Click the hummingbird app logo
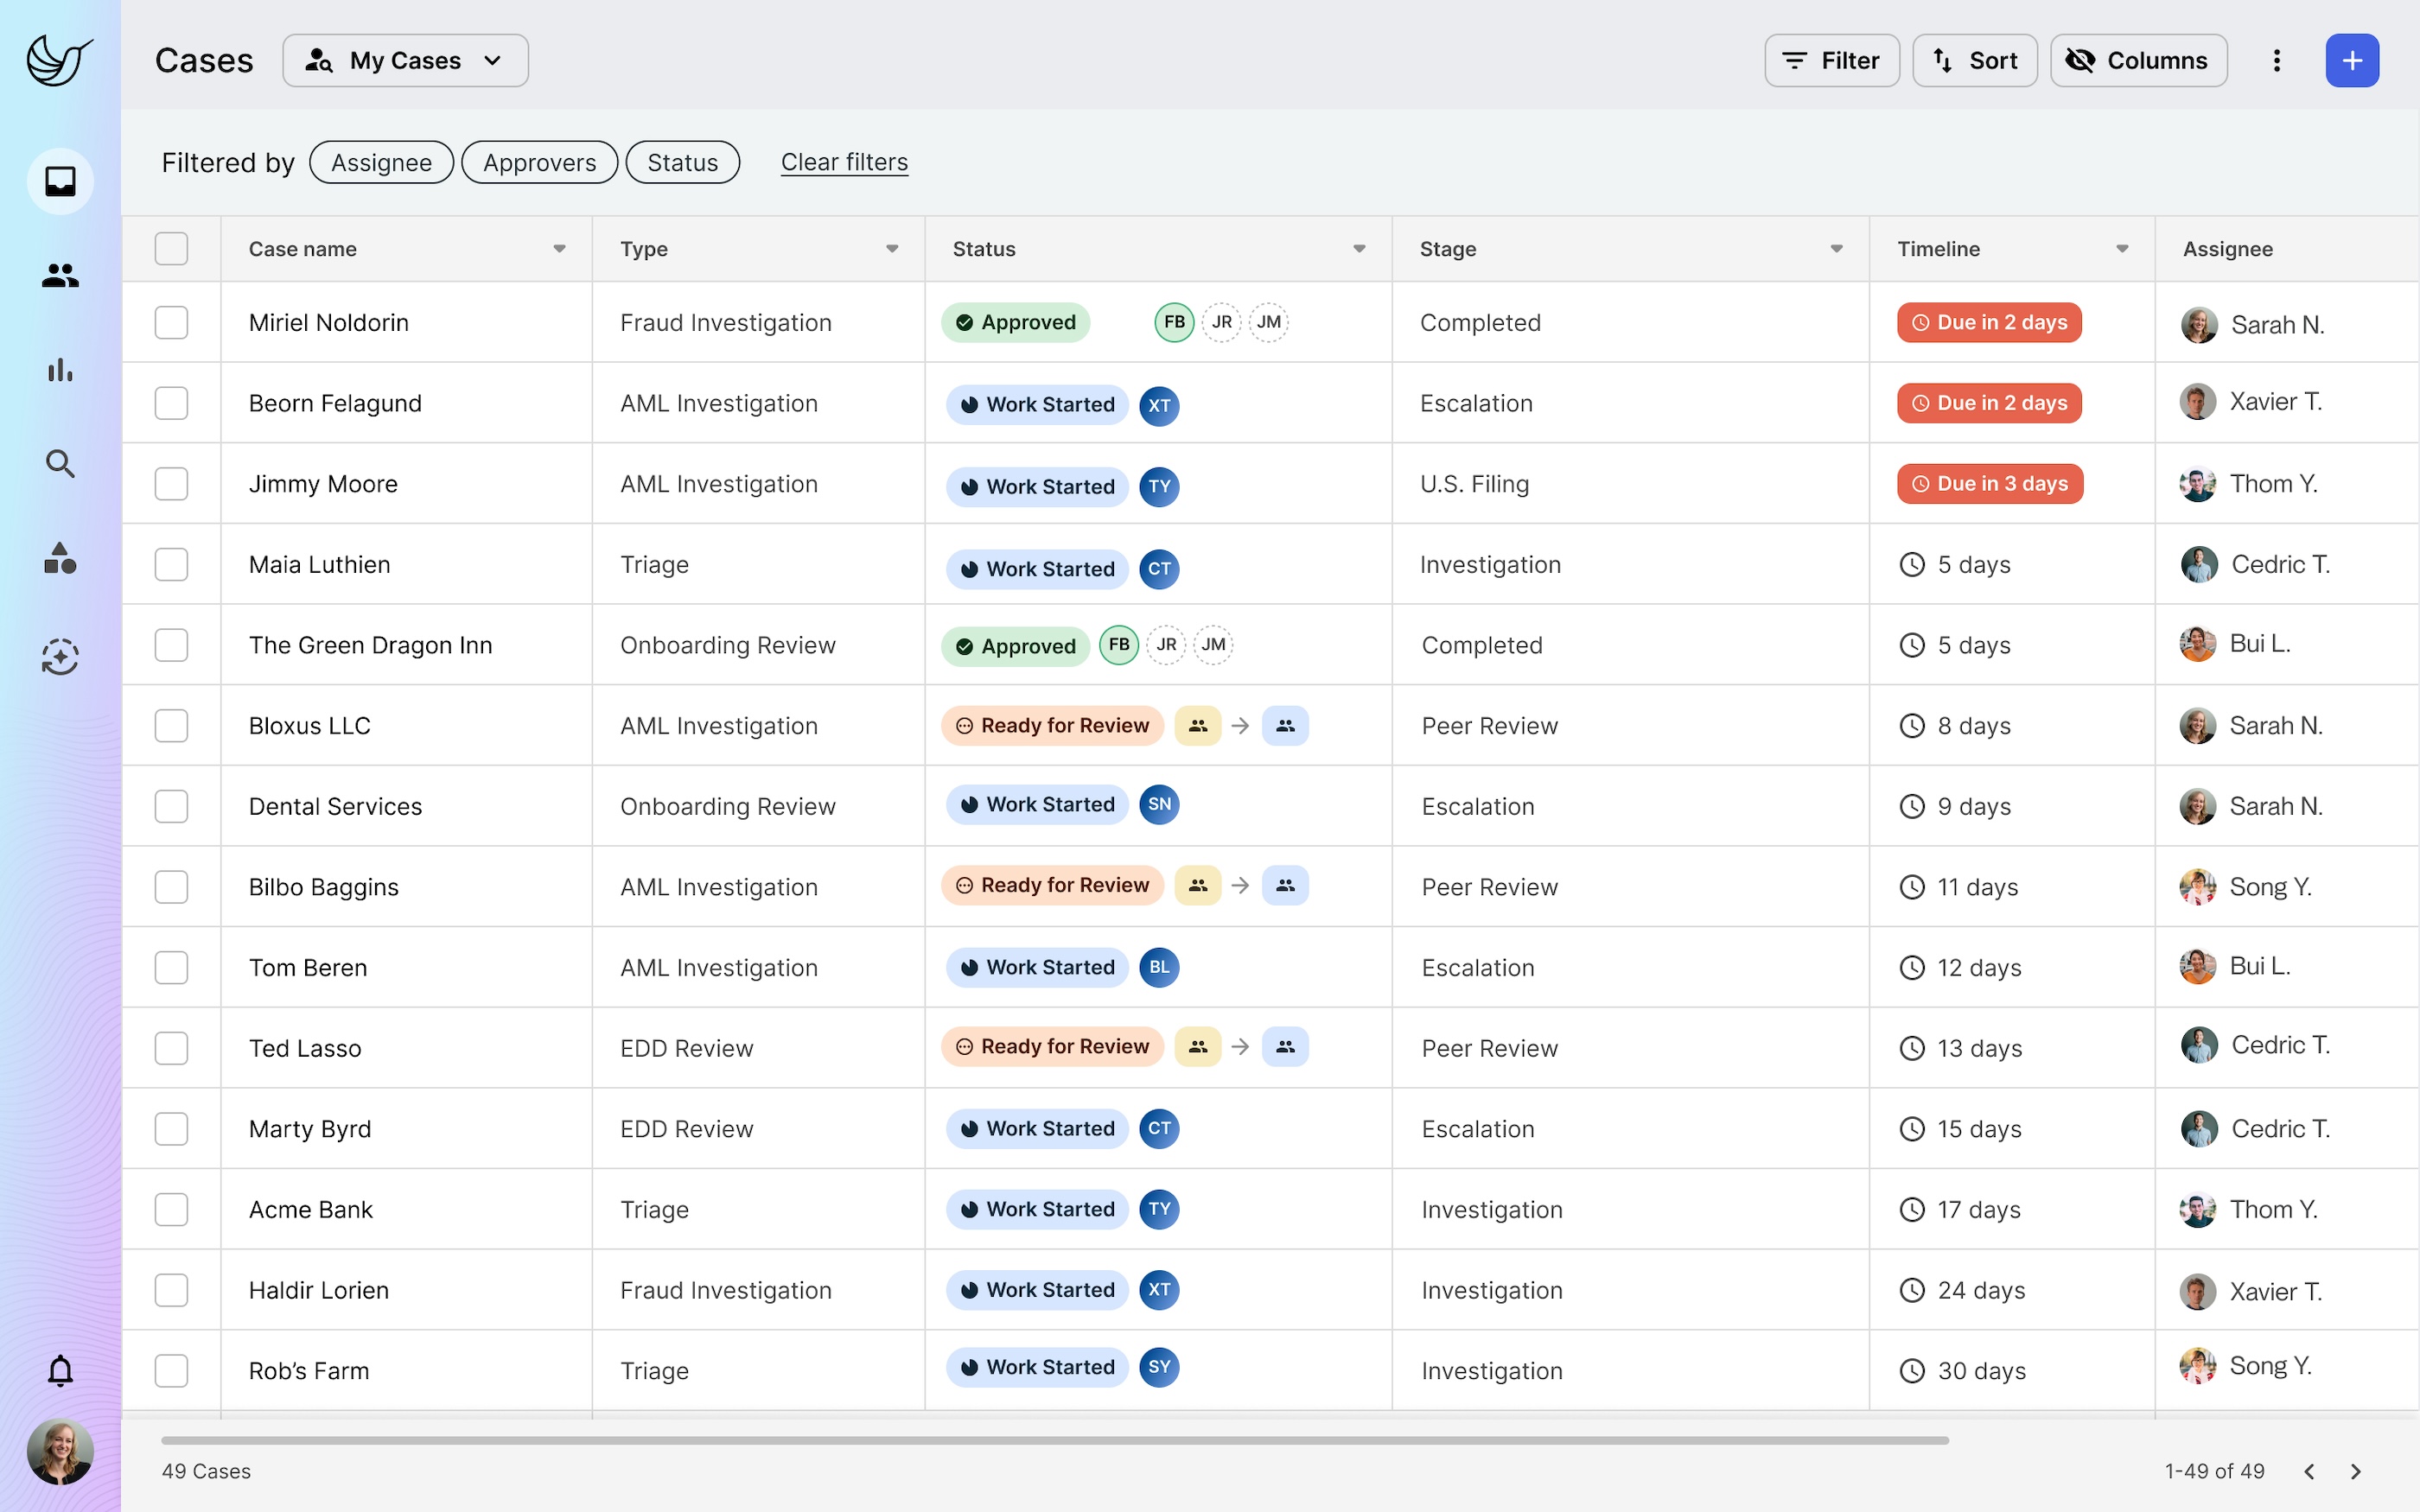2420x1512 pixels. (x=57, y=60)
